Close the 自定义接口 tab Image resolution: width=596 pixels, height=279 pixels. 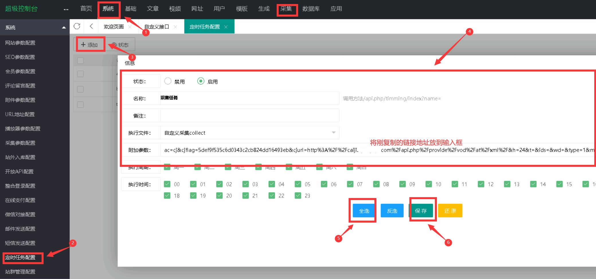[x=175, y=27]
